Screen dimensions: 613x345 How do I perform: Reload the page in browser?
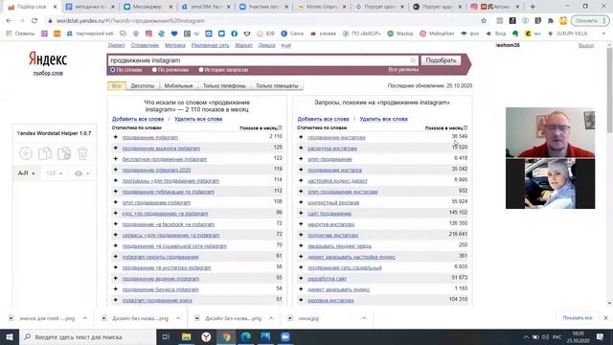(x=34, y=21)
